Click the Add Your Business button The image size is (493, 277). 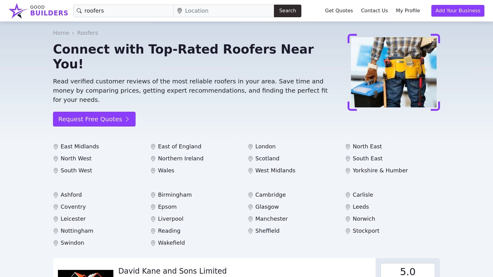458,10
